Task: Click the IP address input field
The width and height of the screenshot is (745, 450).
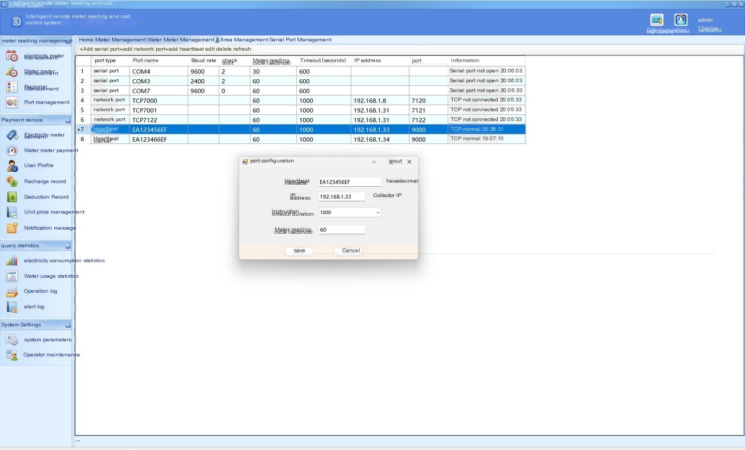Action: 341,197
